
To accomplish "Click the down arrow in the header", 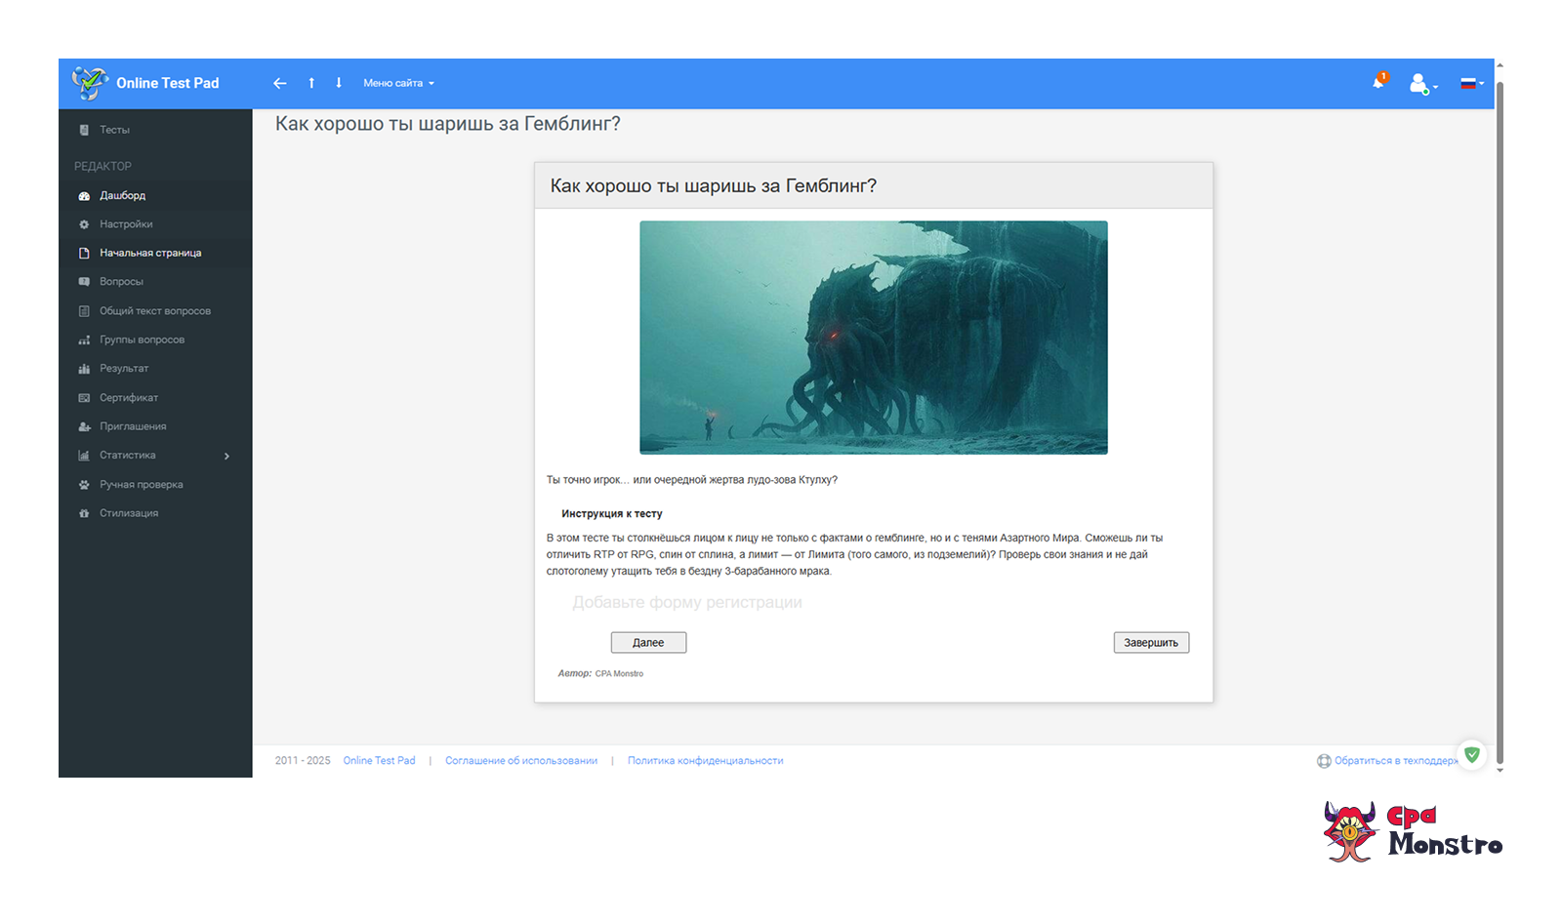I will pyautogui.click(x=339, y=83).
